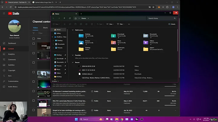Tick checkbox for Why YOU cannot play Warzone video
The image size is (218, 122).
(34, 101)
